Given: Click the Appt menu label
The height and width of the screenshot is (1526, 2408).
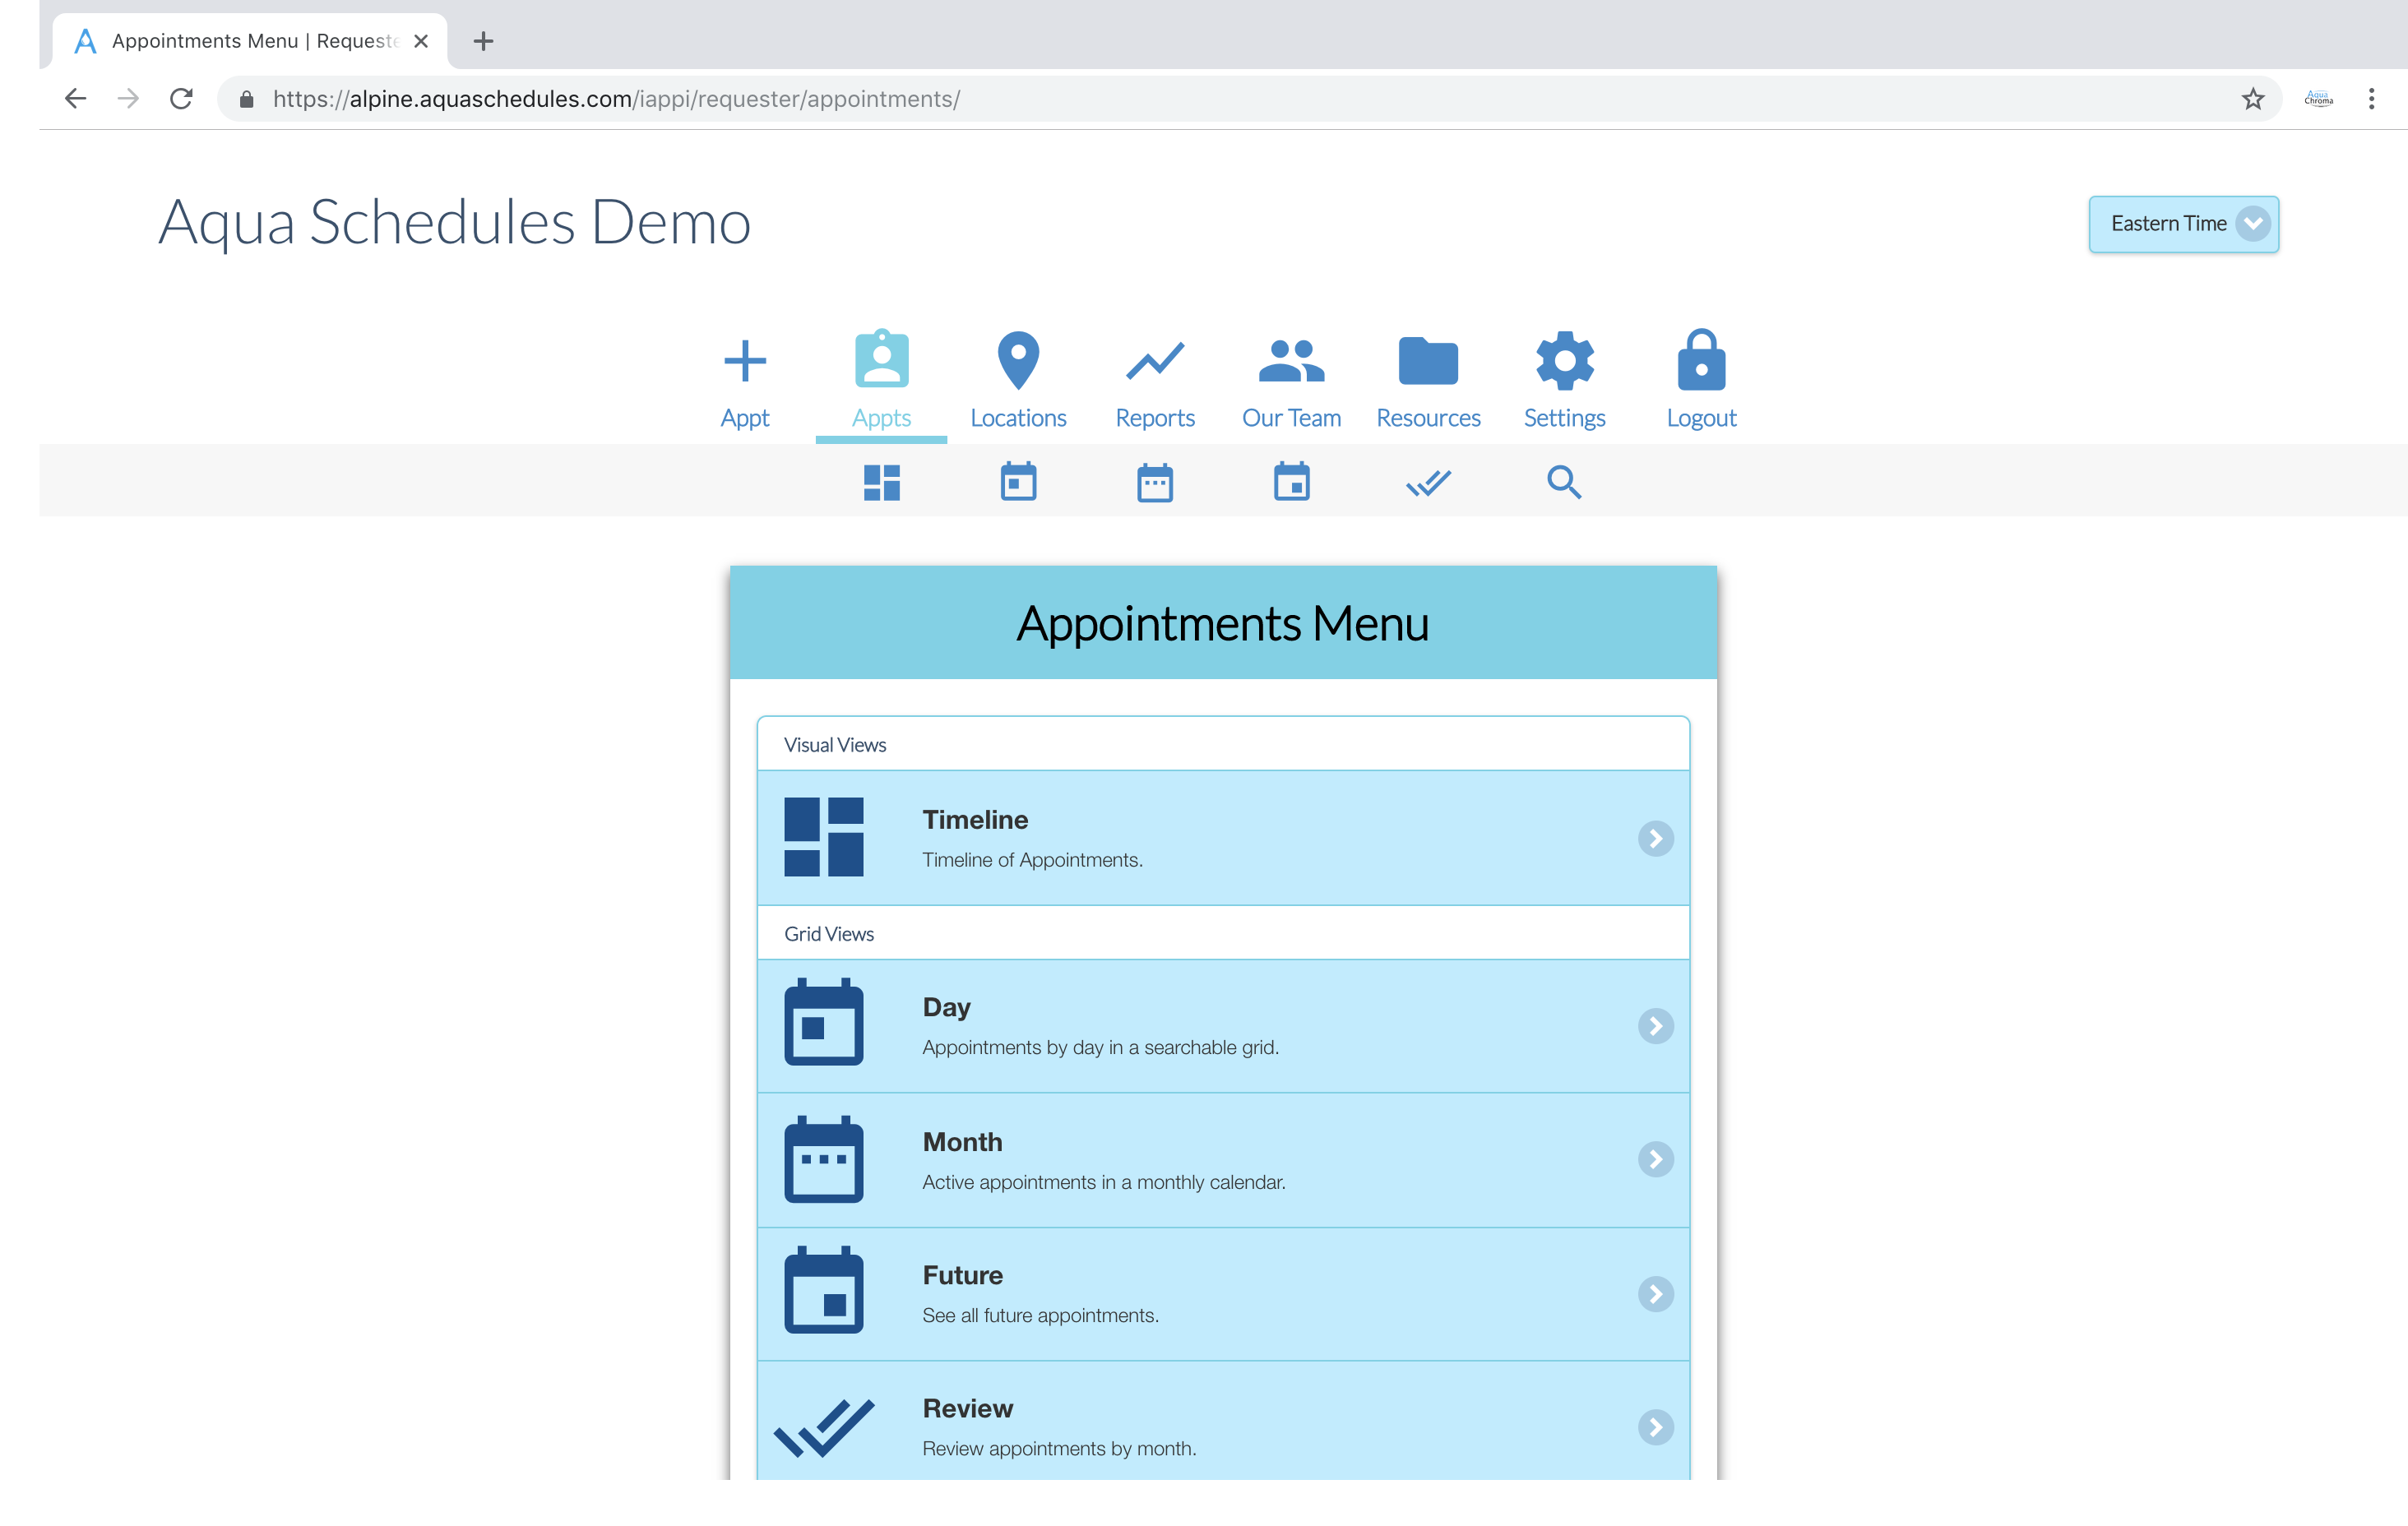Looking at the screenshot, I should (x=744, y=418).
